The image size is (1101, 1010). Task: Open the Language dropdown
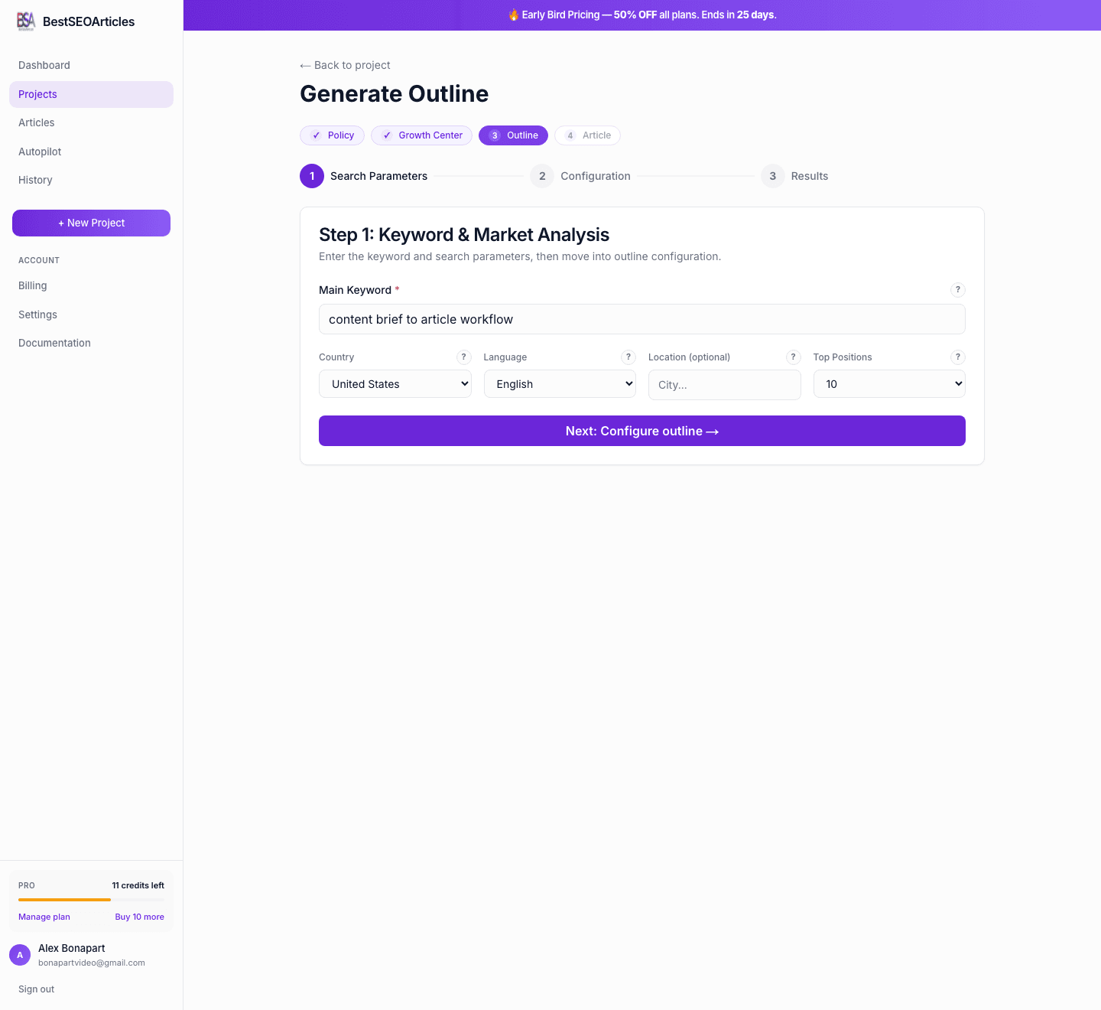[x=560, y=383]
